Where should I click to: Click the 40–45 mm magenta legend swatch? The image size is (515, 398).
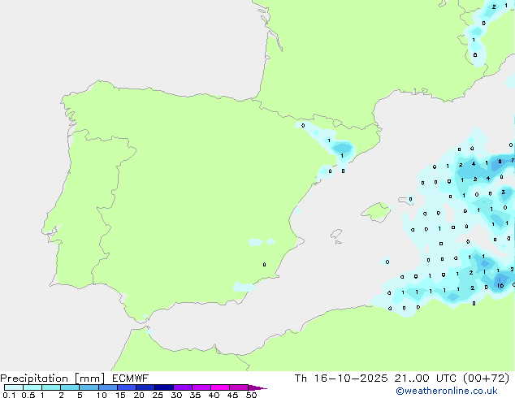(220, 387)
